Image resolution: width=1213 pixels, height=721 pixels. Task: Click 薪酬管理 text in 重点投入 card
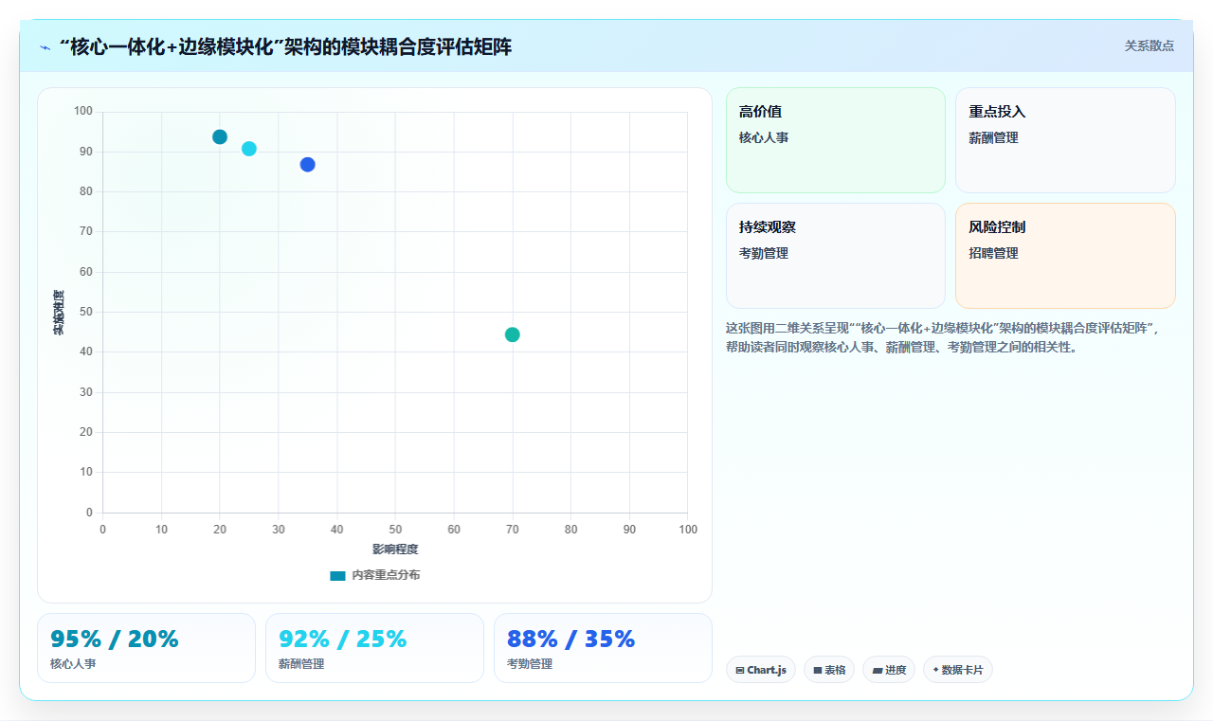993,137
